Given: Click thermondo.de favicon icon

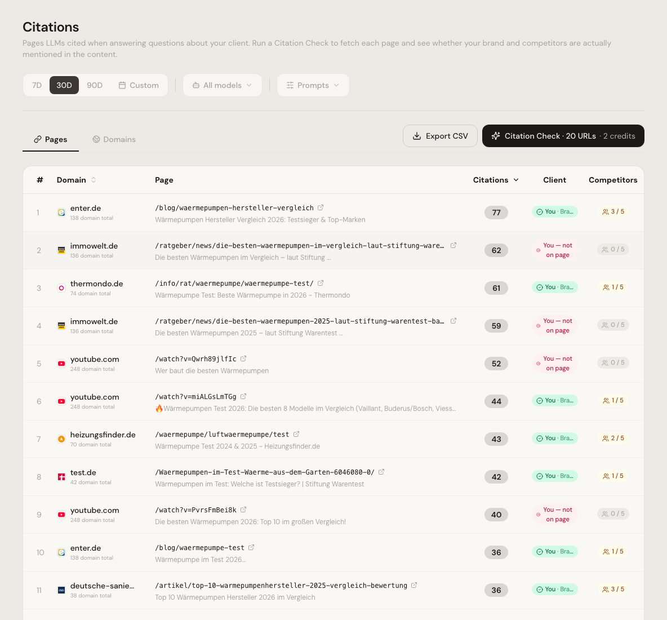Looking at the screenshot, I should coord(61,288).
